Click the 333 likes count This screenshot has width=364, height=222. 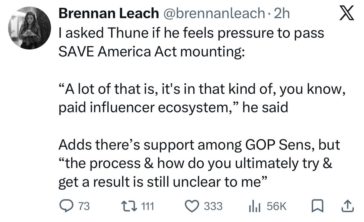tap(213, 206)
